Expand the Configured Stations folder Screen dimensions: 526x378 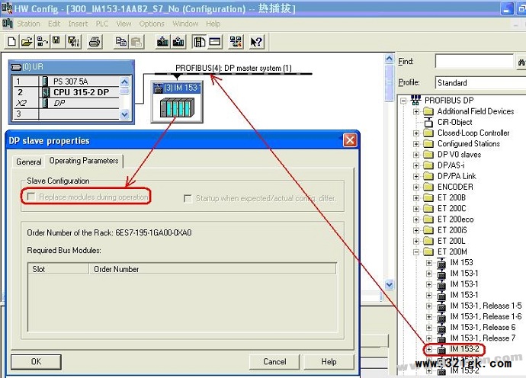click(416, 144)
